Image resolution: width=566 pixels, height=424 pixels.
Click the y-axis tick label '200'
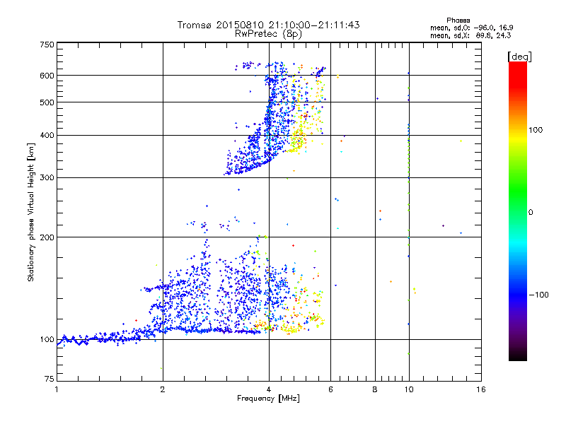pyautogui.click(x=47, y=237)
